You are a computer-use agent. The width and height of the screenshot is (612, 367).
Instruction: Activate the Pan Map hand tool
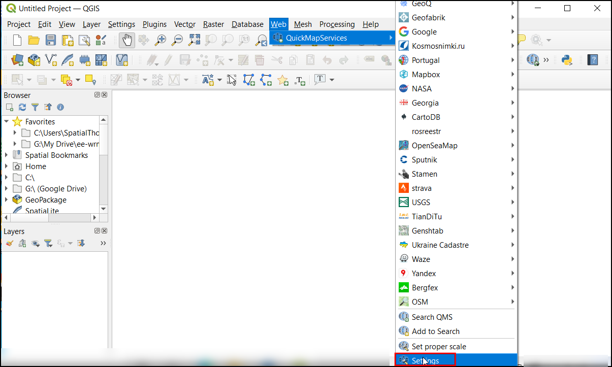point(127,40)
